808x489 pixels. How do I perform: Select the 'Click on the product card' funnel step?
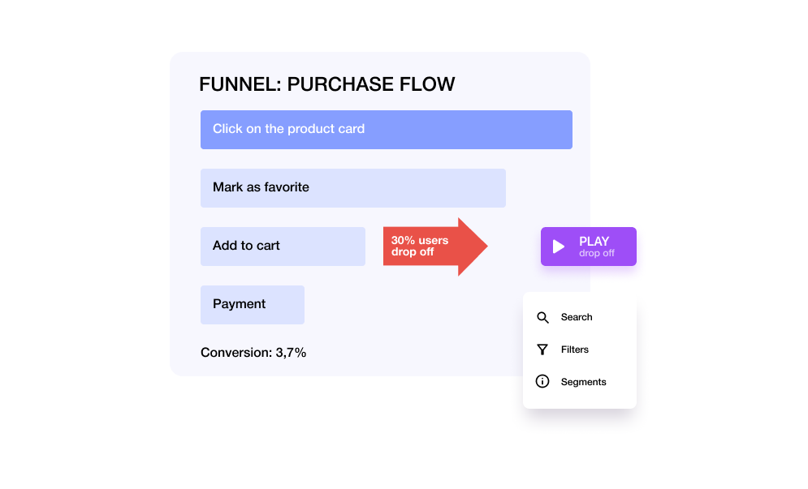[x=386, y=130]
